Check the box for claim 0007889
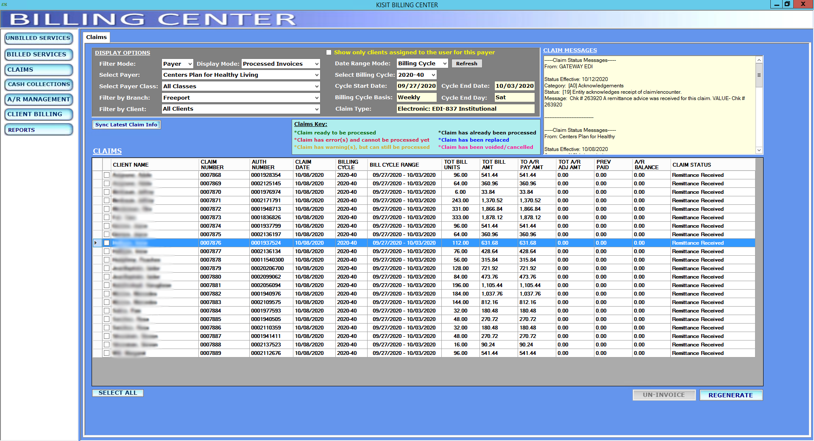The width and height of the screenshot is (814, 441). point(107,353)
